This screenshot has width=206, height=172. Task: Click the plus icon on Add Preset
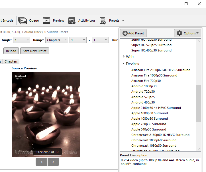[x=125, y=33]
